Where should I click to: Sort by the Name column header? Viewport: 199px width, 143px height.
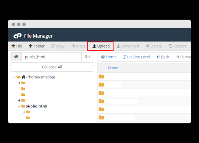point(113,68)
